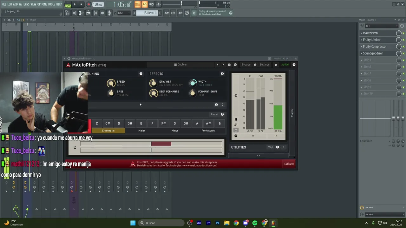Click the wait-for-input 3.2.1 countdown icon
The height and width of the screenshot is (228, 406).
(x=144, y=4)
